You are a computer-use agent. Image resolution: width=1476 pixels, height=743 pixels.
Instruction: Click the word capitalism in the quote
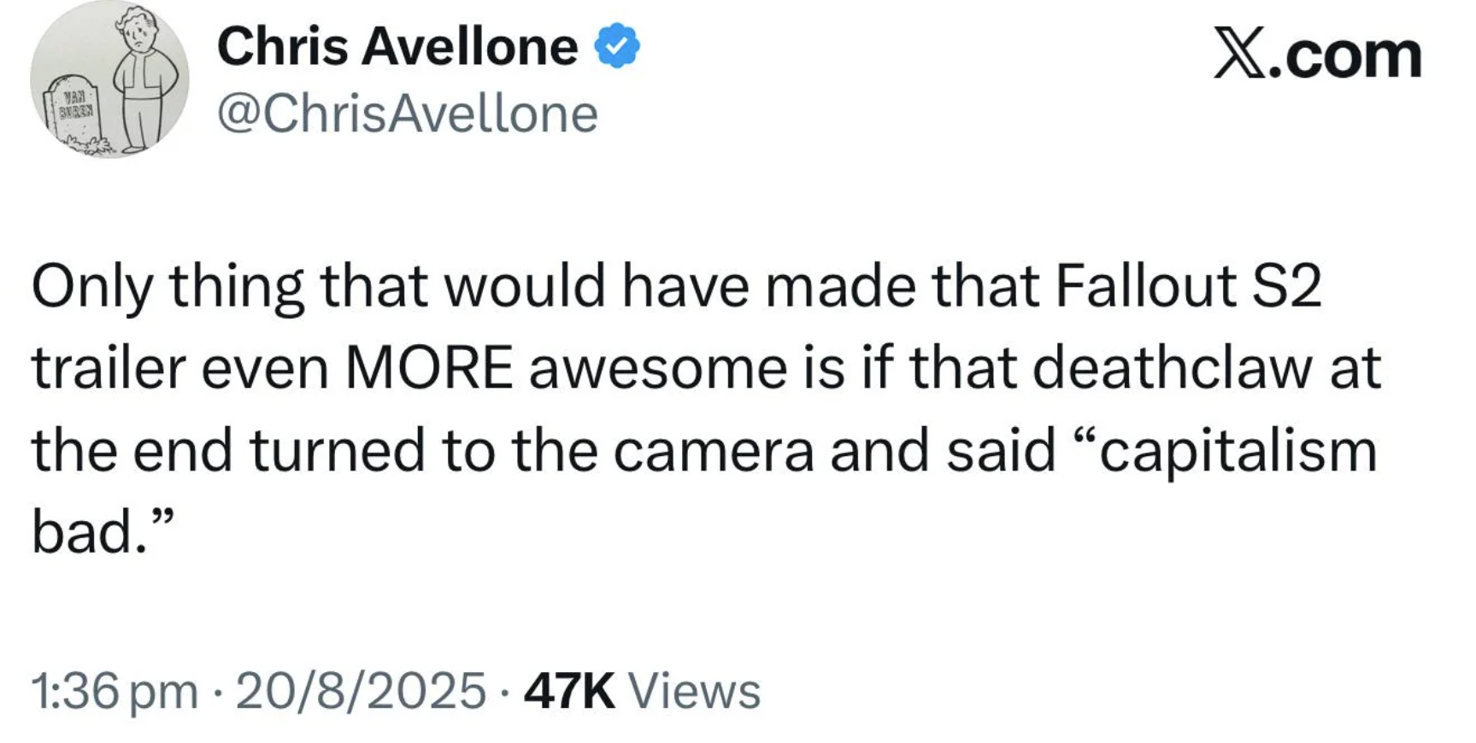pyautogui.click(x=1238, y=452)
